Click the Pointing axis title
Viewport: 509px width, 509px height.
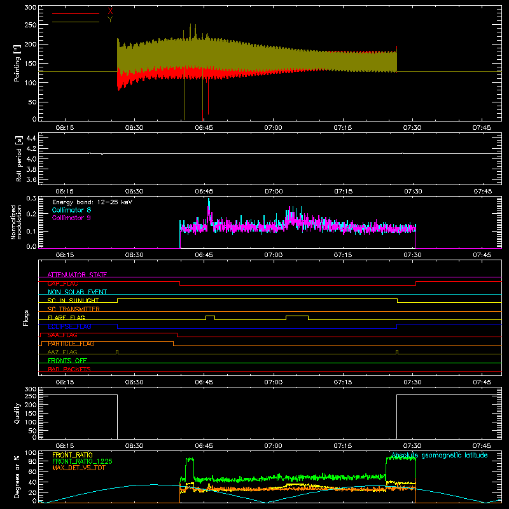(x=17, y=63)
